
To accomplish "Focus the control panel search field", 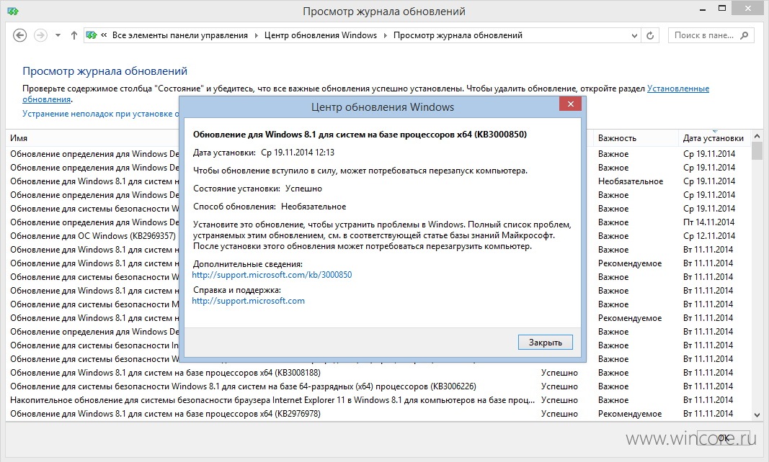I will tap(711, 35).
